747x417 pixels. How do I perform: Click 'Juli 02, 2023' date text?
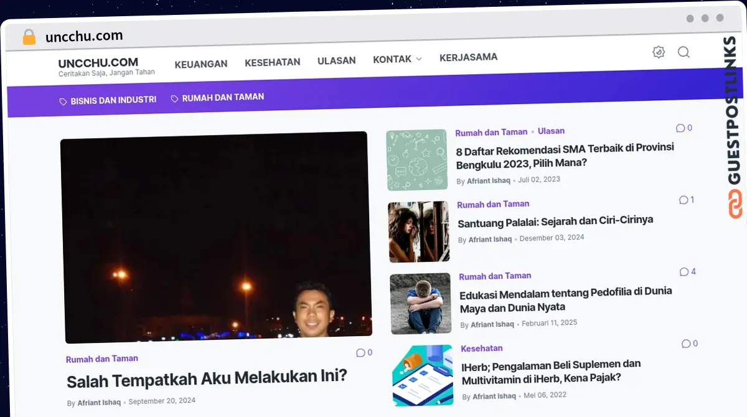coord(539,179)
